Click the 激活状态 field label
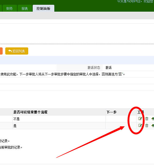The height and width of the screenshot is (165, 154). 94,68
